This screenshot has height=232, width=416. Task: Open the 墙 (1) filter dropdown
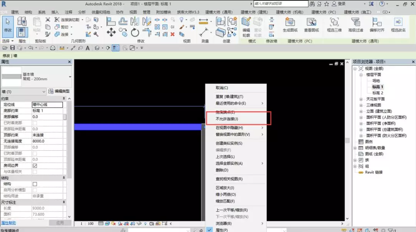coord(24,92)
